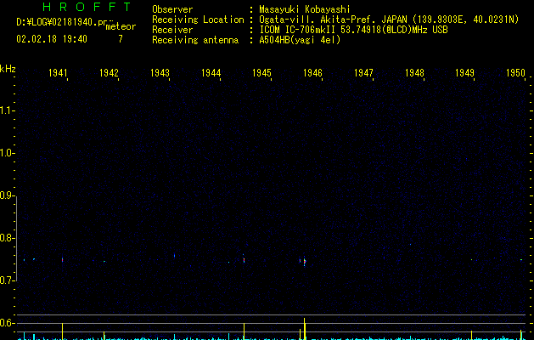534x340 pixels.
Task: Click the tallest yellow intensity spike near 1946
Action: [305, 329]
